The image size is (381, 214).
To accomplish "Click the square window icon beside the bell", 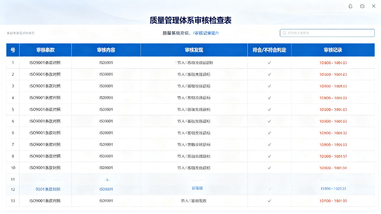I will click(x=362, y=6).
